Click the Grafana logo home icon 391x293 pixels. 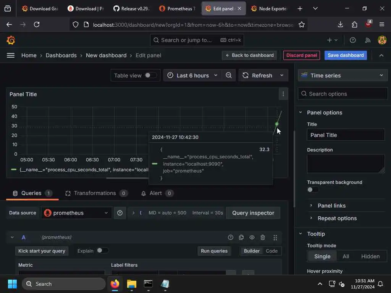click(11, 40)
